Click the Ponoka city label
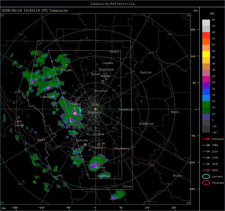 click(x=114, y=52)
